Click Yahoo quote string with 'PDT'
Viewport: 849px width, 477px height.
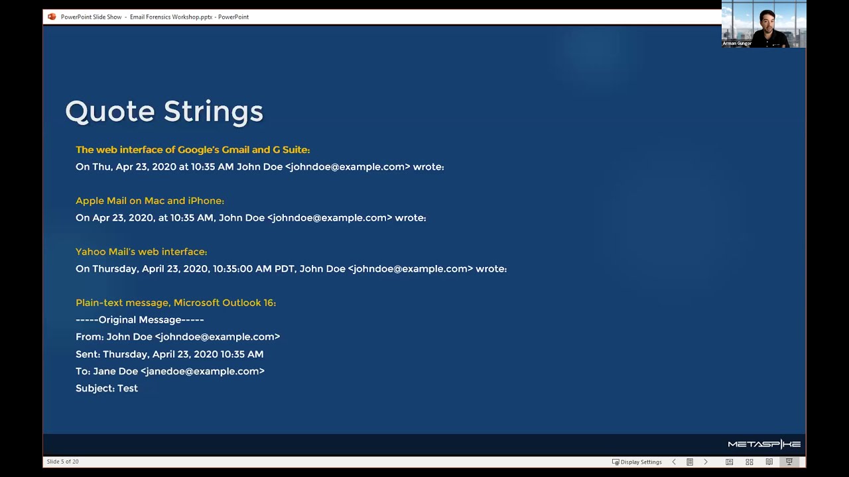pos(291,269)
